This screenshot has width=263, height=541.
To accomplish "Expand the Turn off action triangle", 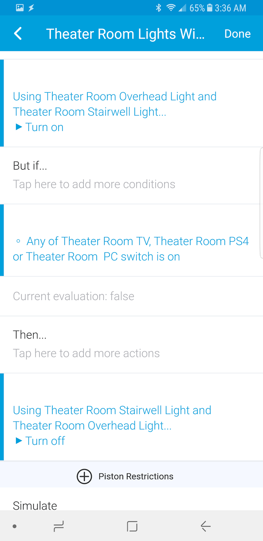I will click(x=19, y=441).
